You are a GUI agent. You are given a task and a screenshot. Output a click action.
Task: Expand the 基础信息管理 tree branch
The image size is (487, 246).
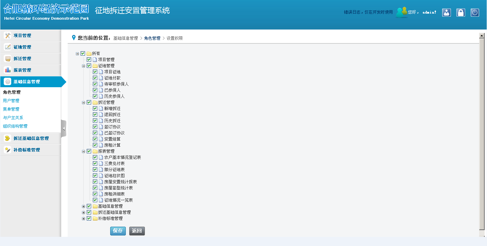tap(84, 206)
